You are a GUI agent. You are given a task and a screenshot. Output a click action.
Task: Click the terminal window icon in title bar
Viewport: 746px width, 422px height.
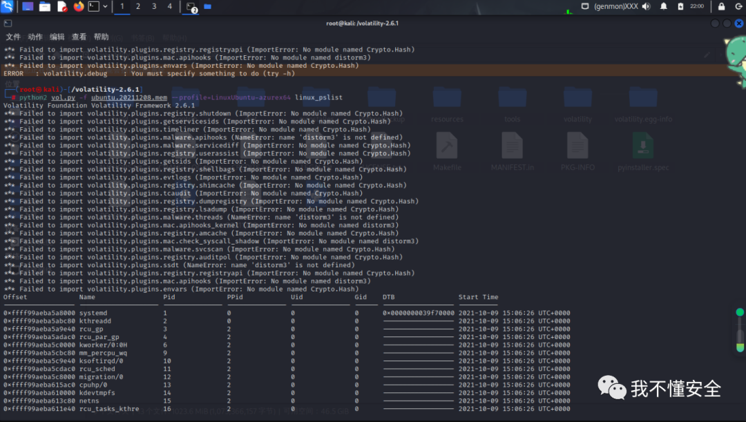coord(8,23)
